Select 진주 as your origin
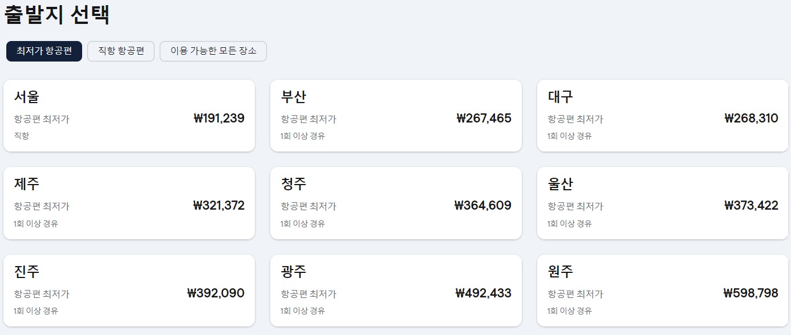 click(129, 290)
